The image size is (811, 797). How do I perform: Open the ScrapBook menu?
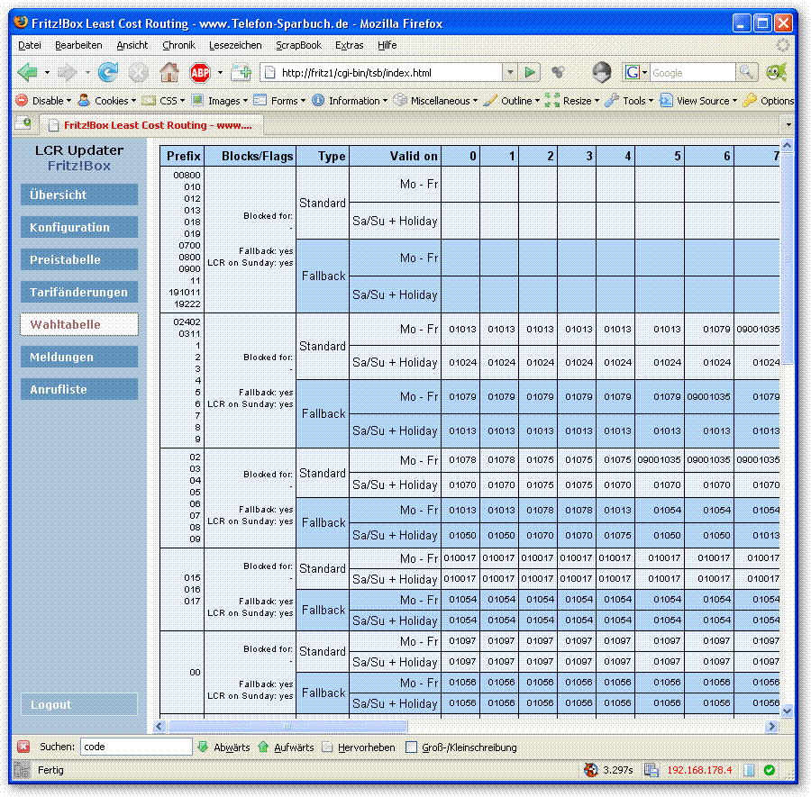[x=298, y=45]
